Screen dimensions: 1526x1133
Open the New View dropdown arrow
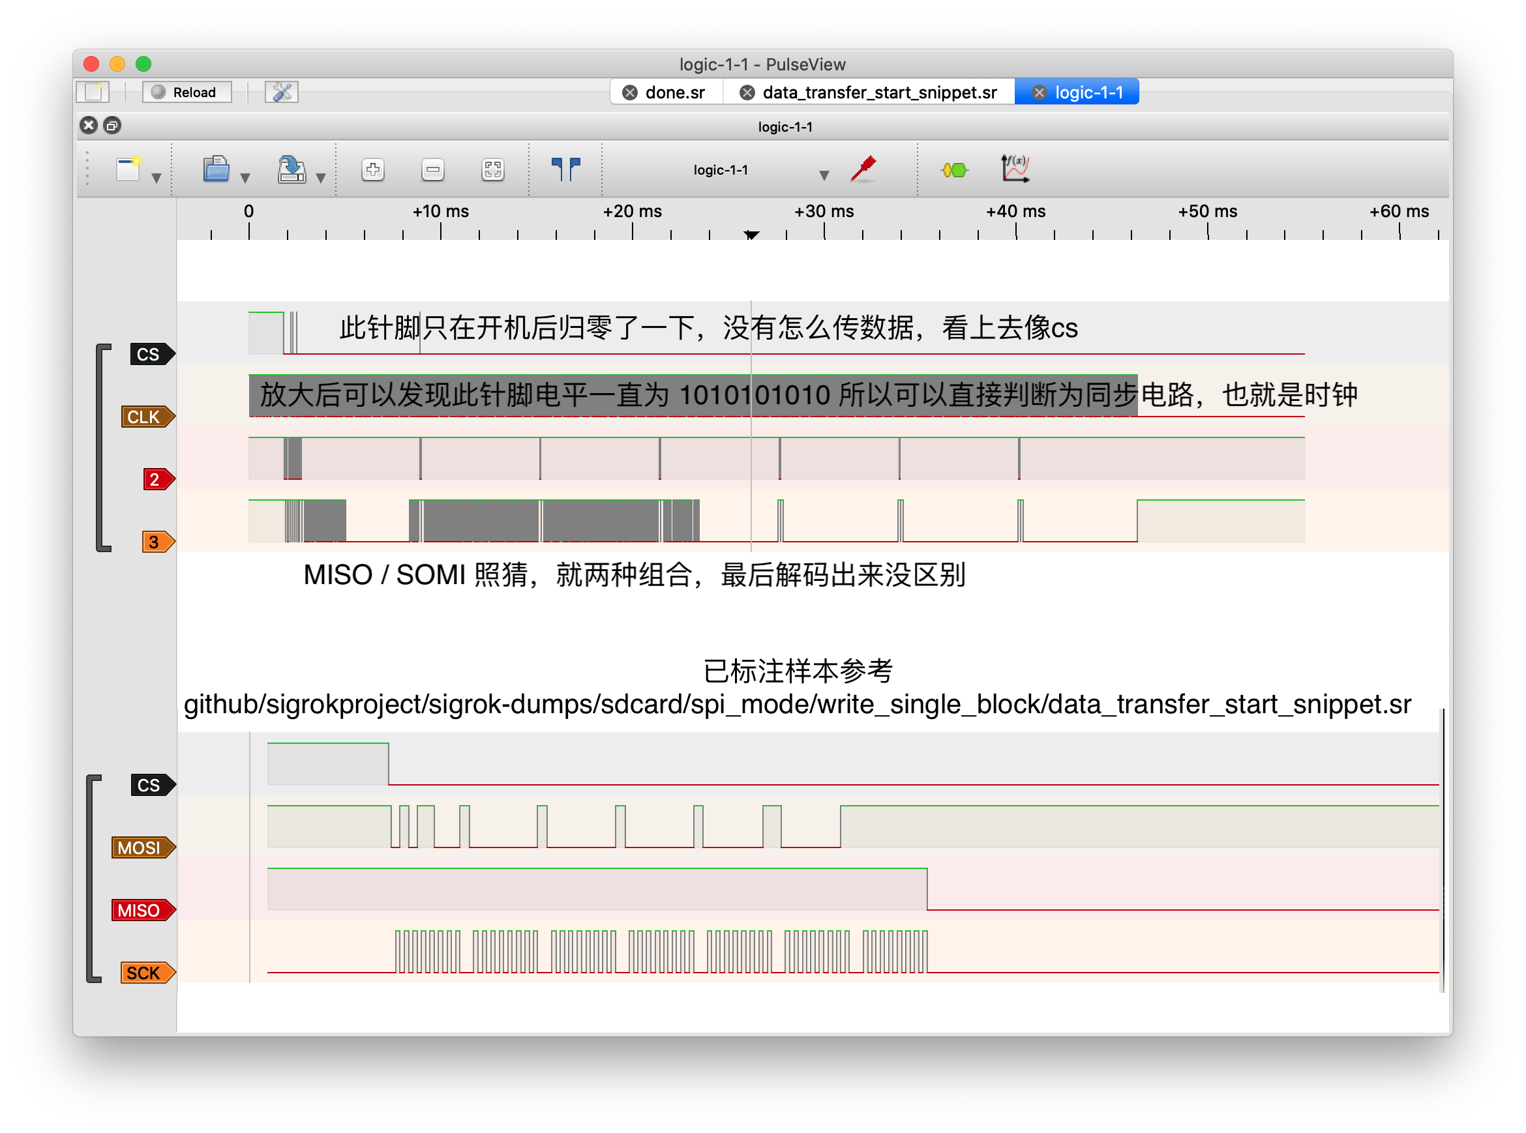157,179
